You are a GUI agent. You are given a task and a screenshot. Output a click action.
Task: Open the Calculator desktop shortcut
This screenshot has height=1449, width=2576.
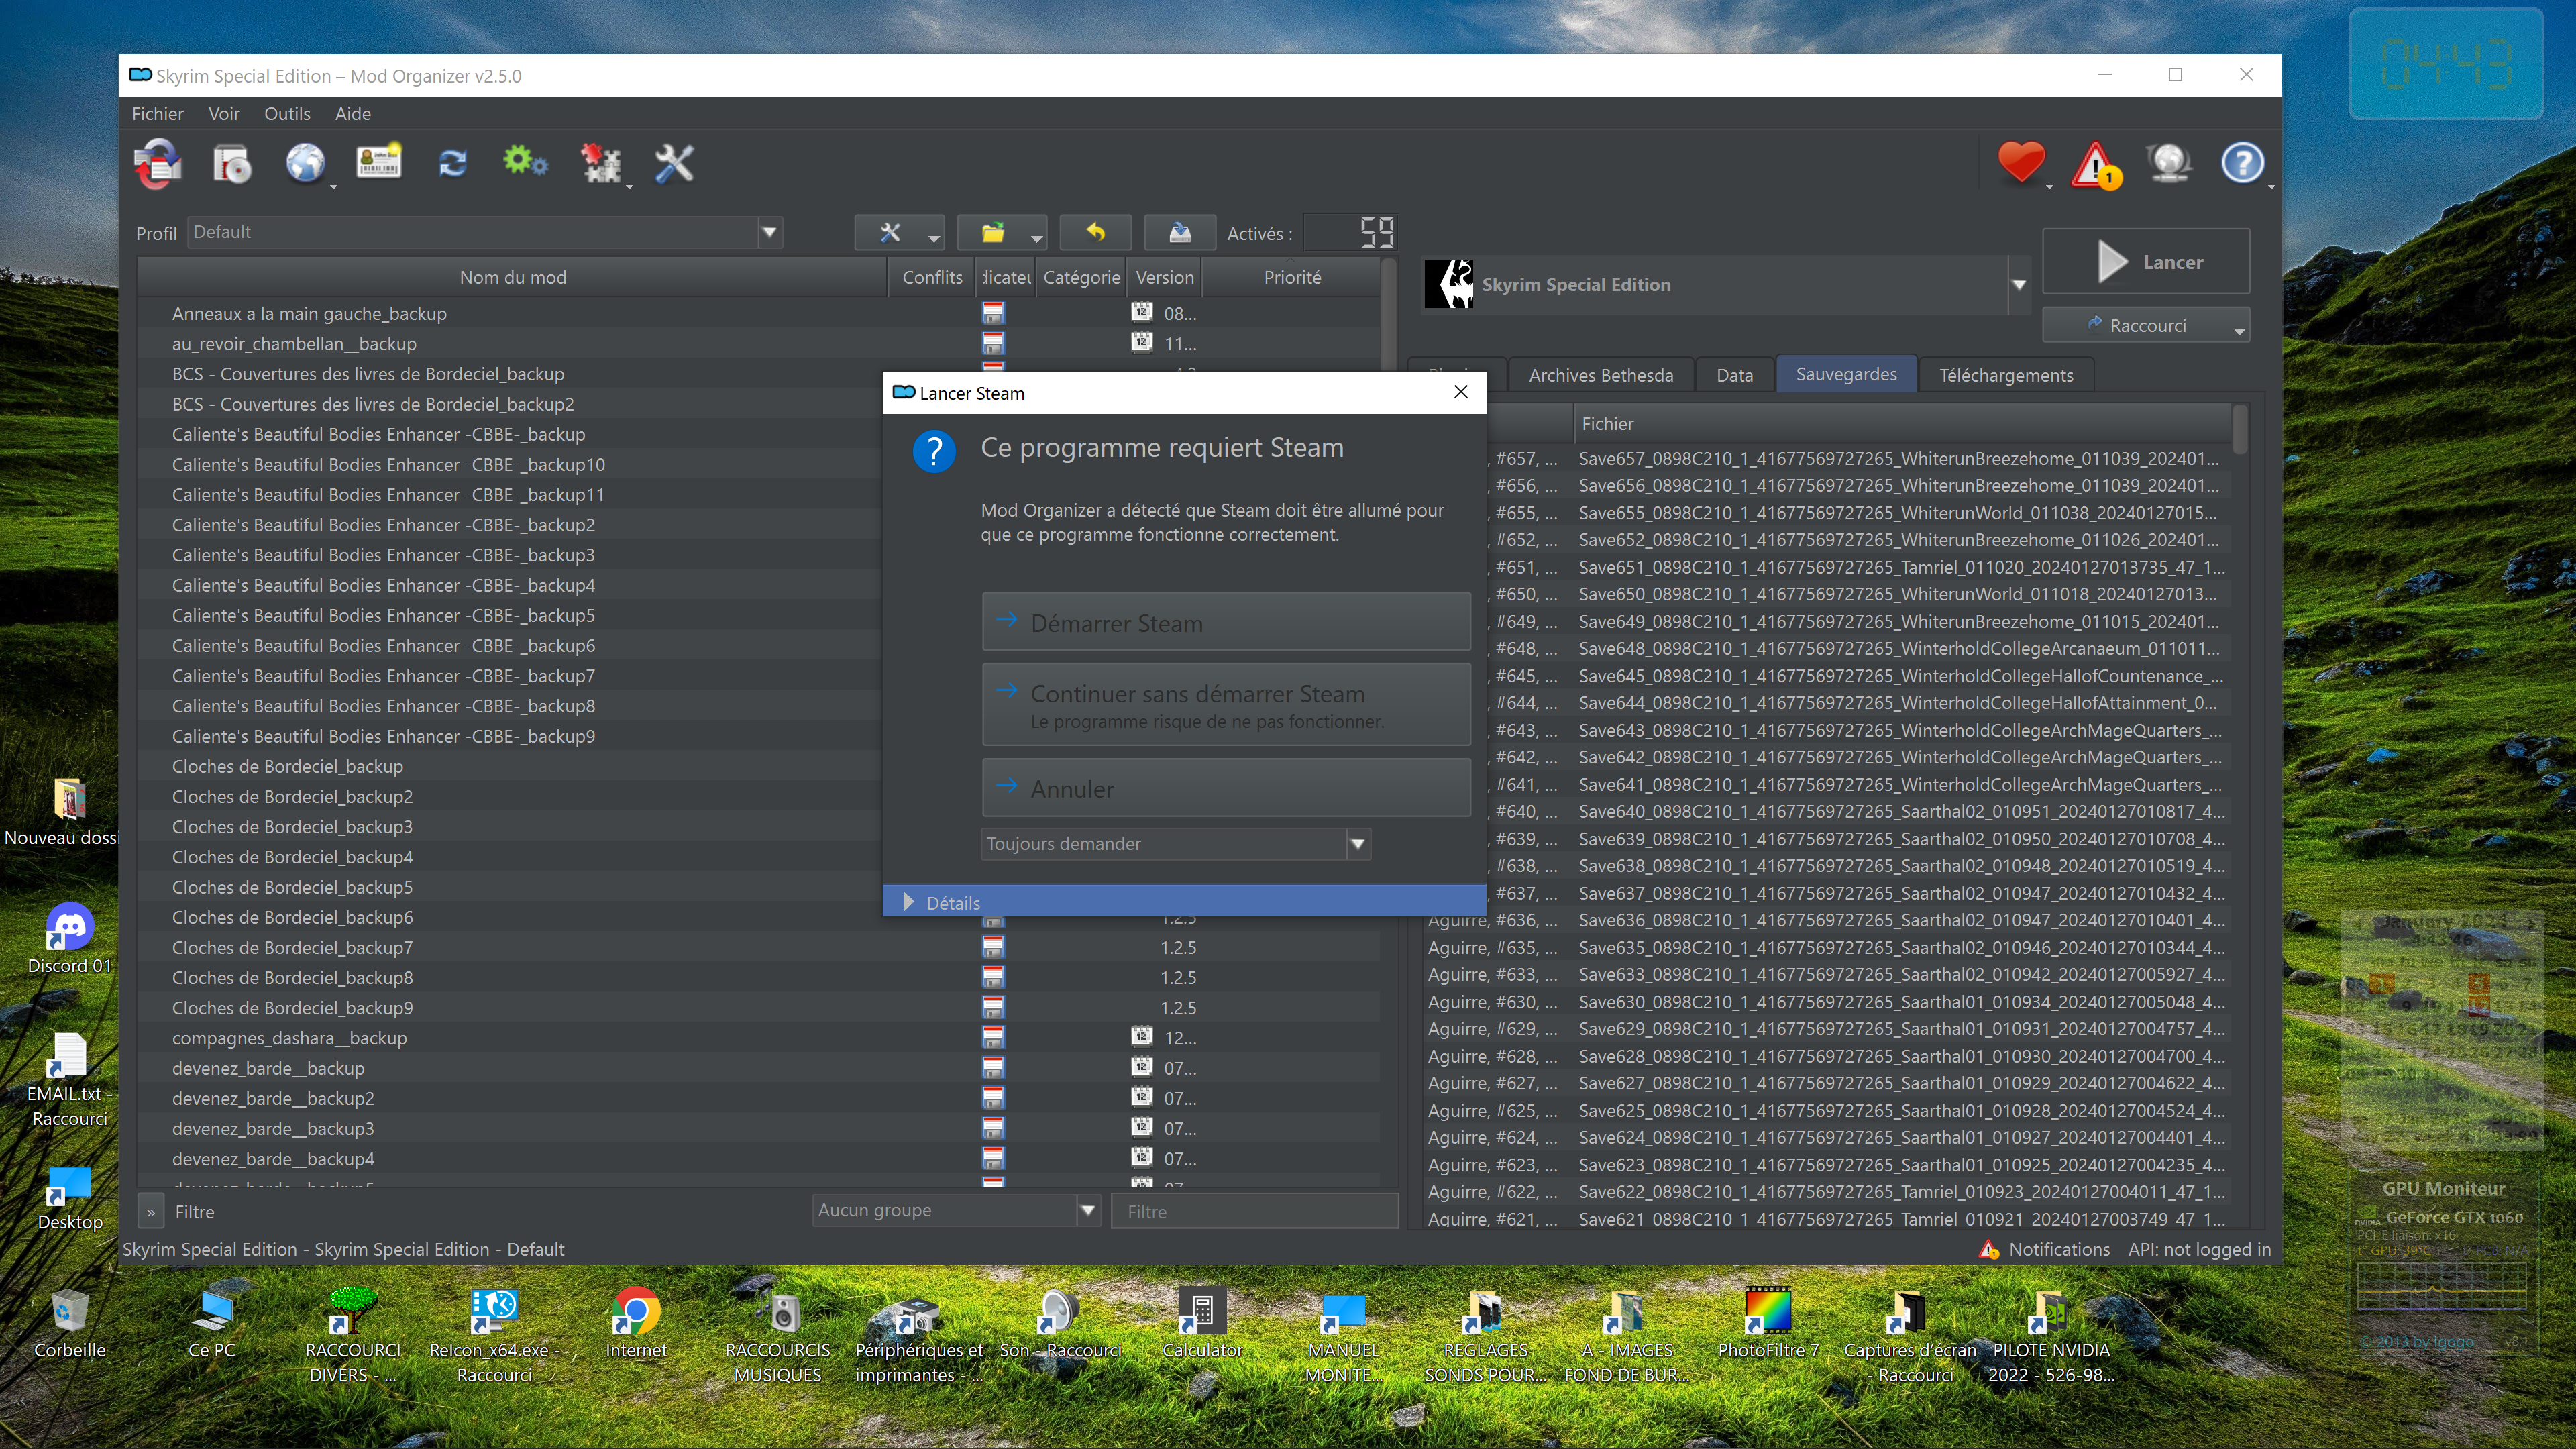1202,1323
